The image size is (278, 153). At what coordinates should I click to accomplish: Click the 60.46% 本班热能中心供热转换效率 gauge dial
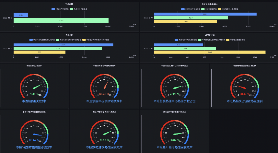104,87
